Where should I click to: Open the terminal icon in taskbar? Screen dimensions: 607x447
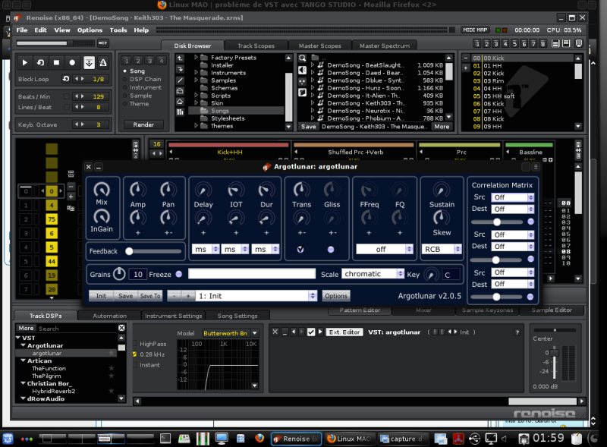(165, 439)
